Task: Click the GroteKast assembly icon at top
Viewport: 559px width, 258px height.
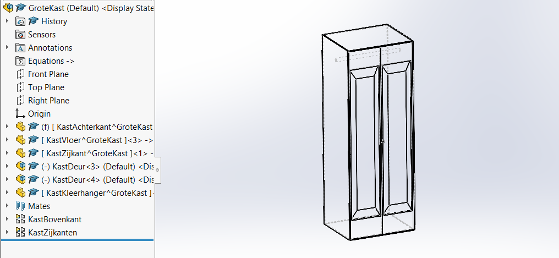Action: 8,8
